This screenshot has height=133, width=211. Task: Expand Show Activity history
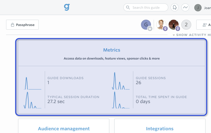pos(192,35)
